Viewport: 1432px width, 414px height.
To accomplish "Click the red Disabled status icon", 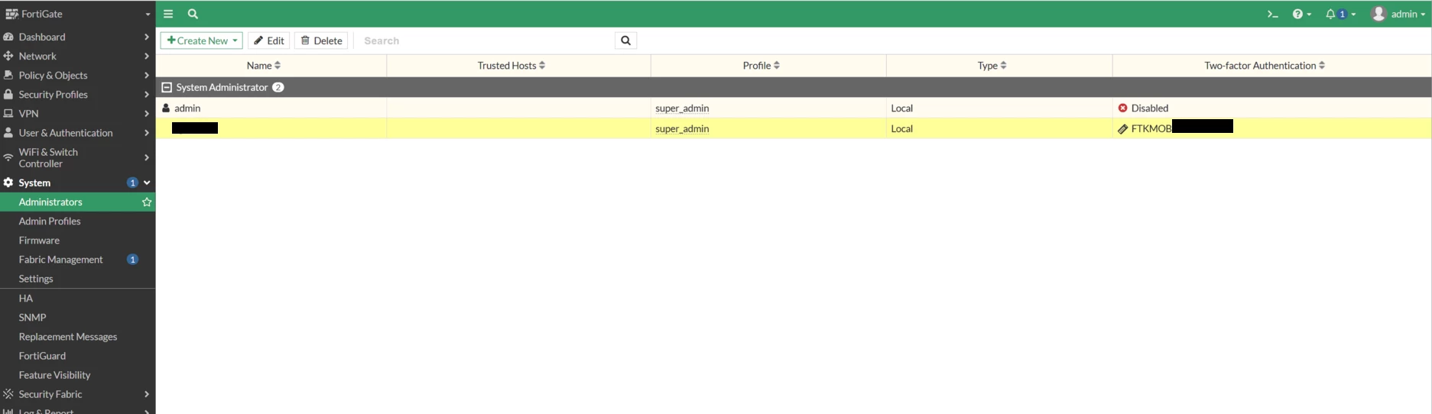I will coord(1122,108).
